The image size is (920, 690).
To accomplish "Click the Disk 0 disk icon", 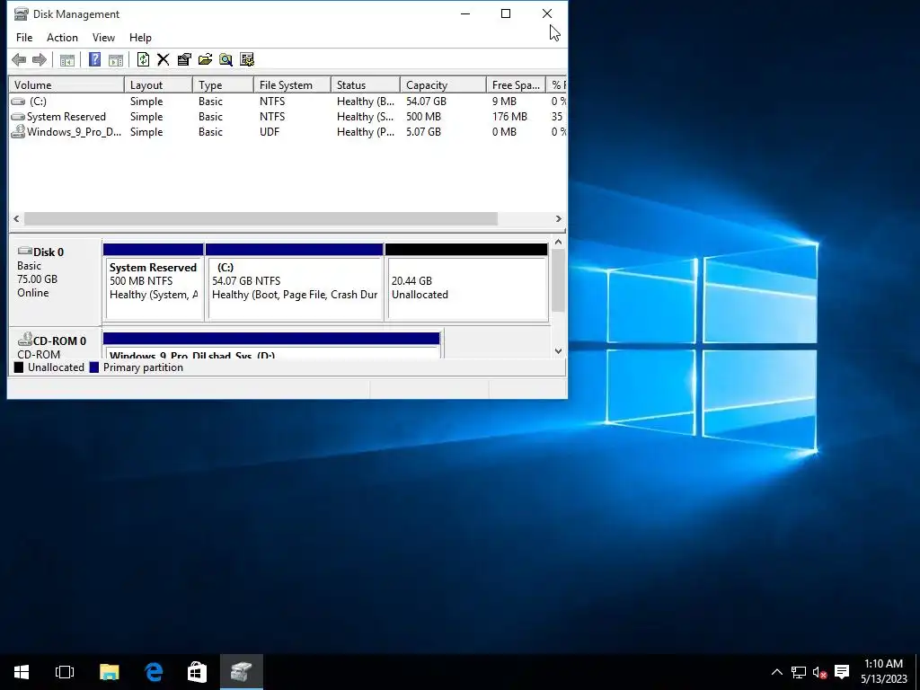I will pos(24,252).
